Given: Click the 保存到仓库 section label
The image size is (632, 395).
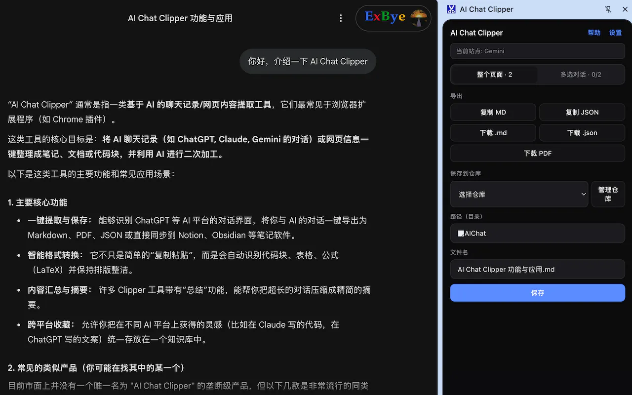Looking at the screenshot, I should 466,173.
